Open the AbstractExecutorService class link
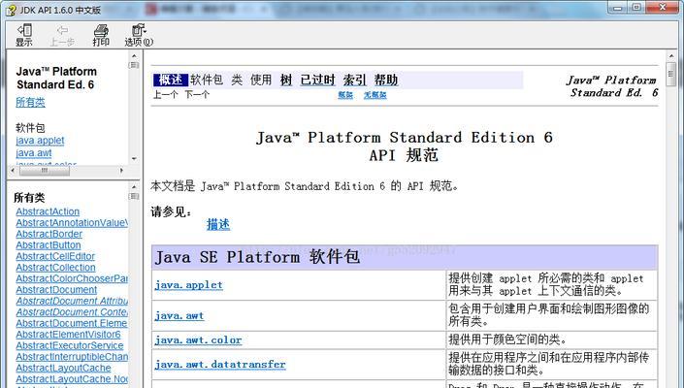This screenshot has width=684, height=388. pyautogui.click(x=69, y=345)
